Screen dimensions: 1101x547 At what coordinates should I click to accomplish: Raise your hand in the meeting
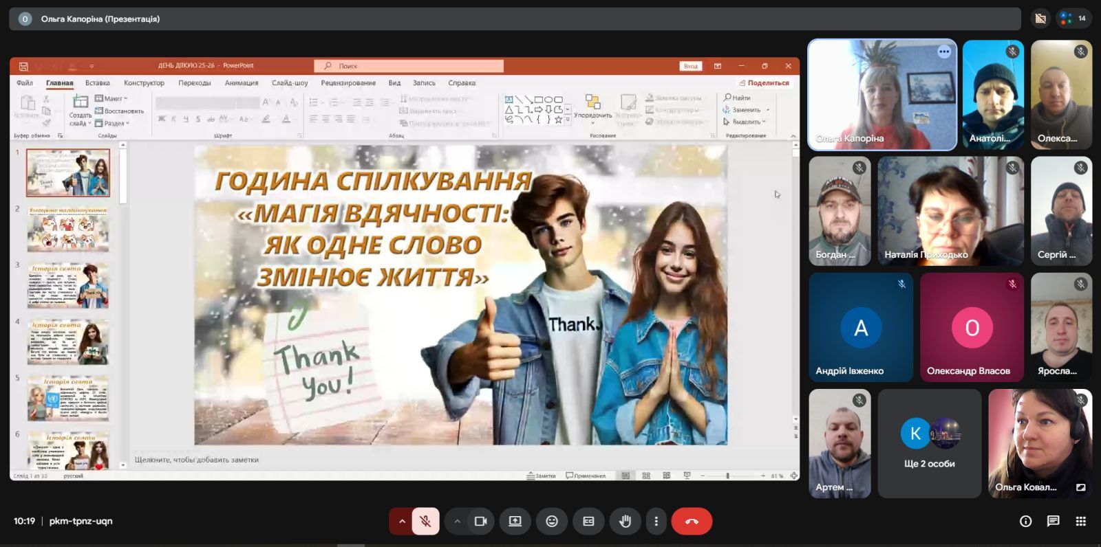click(x=625, y=522)
